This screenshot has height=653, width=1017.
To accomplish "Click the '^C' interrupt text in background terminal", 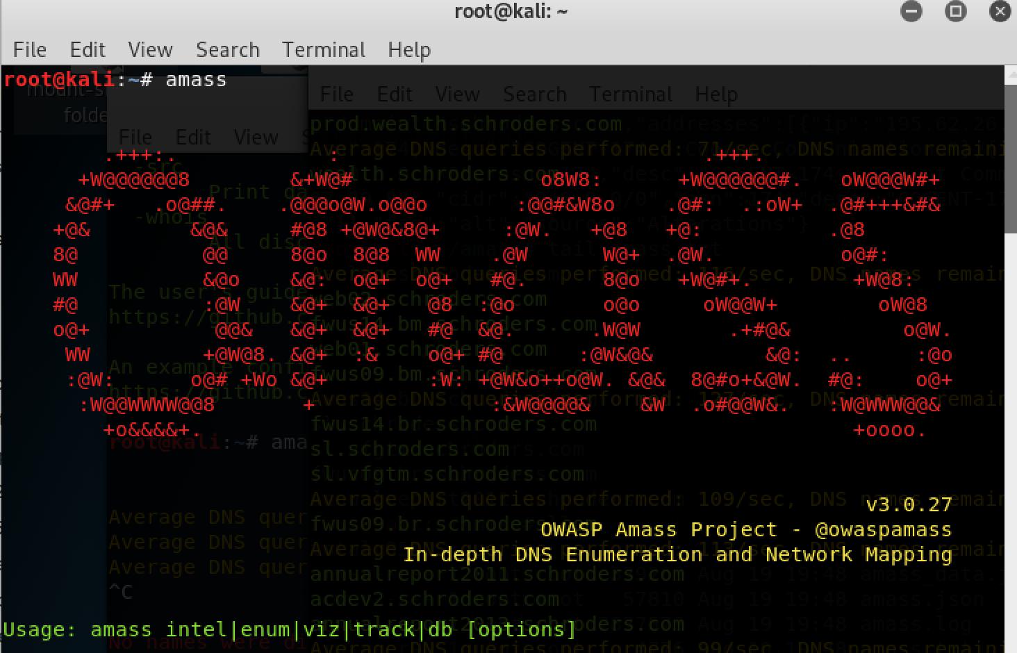I will [x=120, y=592].
